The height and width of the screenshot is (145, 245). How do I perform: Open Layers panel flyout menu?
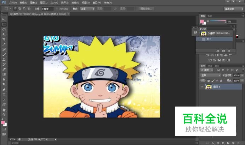pos(243,66)
